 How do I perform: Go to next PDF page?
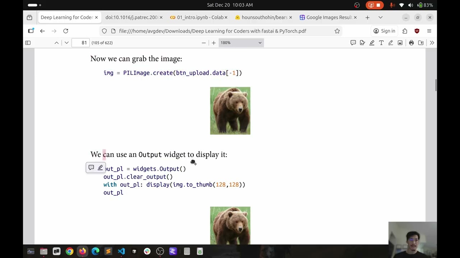(66, 43)
